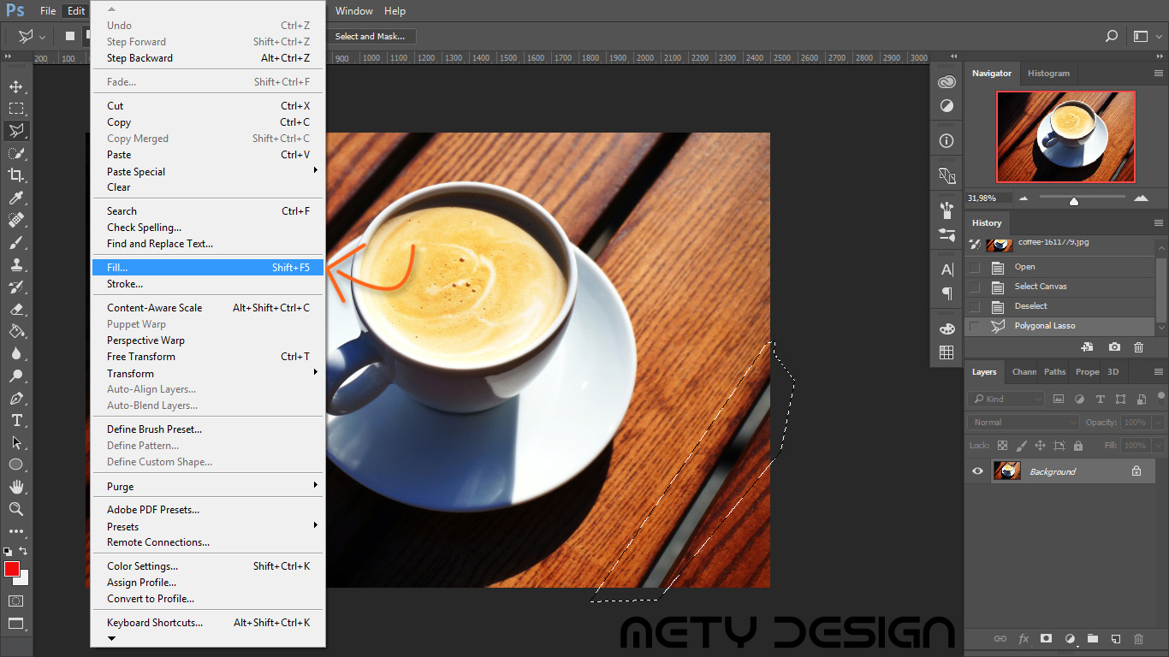Select the Dodge tool
The height and width of the screenshot is (657, 1169).
tap(16, 376)
